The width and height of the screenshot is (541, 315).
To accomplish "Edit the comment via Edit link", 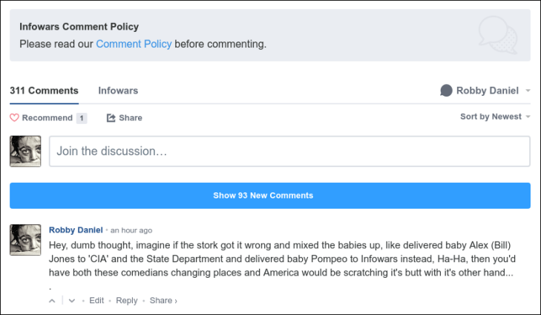I will click(96, 301).
